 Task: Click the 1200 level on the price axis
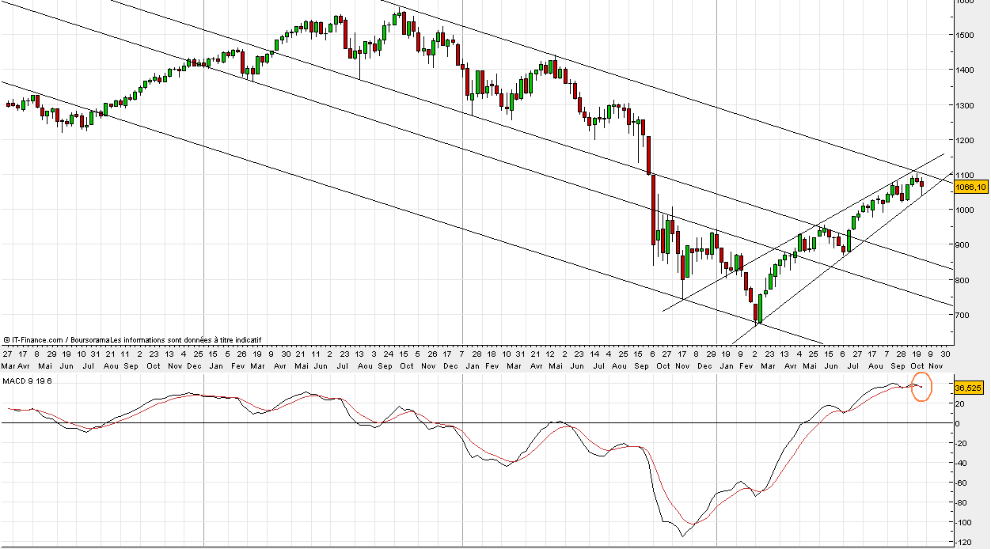coord(964,141)
